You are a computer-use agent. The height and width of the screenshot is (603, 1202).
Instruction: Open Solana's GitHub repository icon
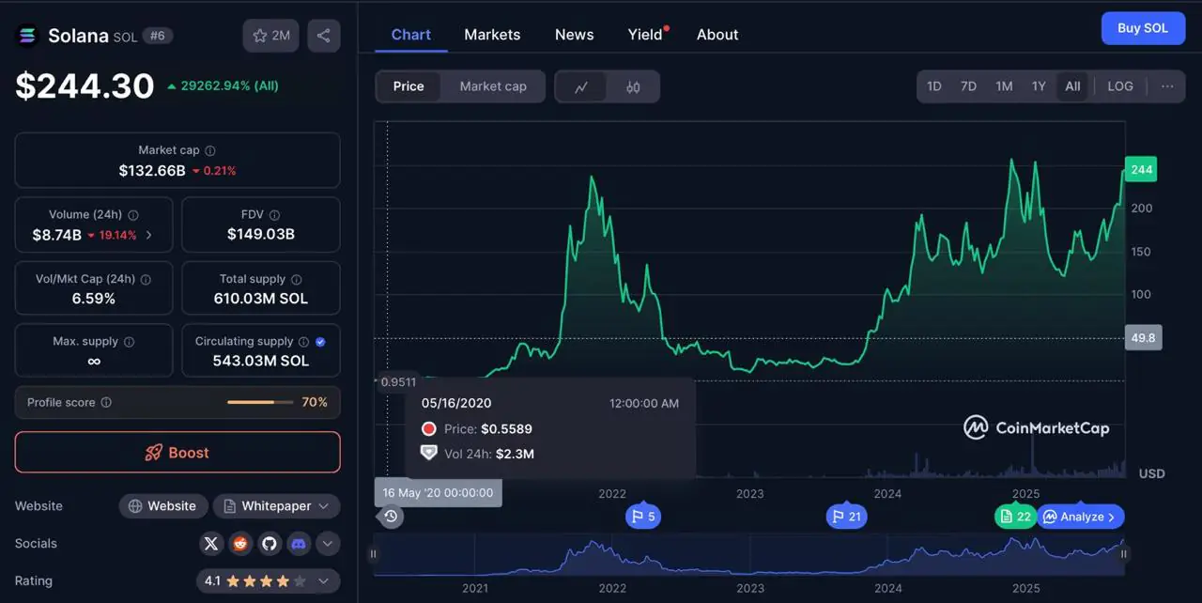270,543
